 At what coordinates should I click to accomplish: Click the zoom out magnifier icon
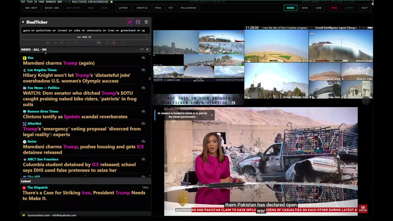coord(55,43)
